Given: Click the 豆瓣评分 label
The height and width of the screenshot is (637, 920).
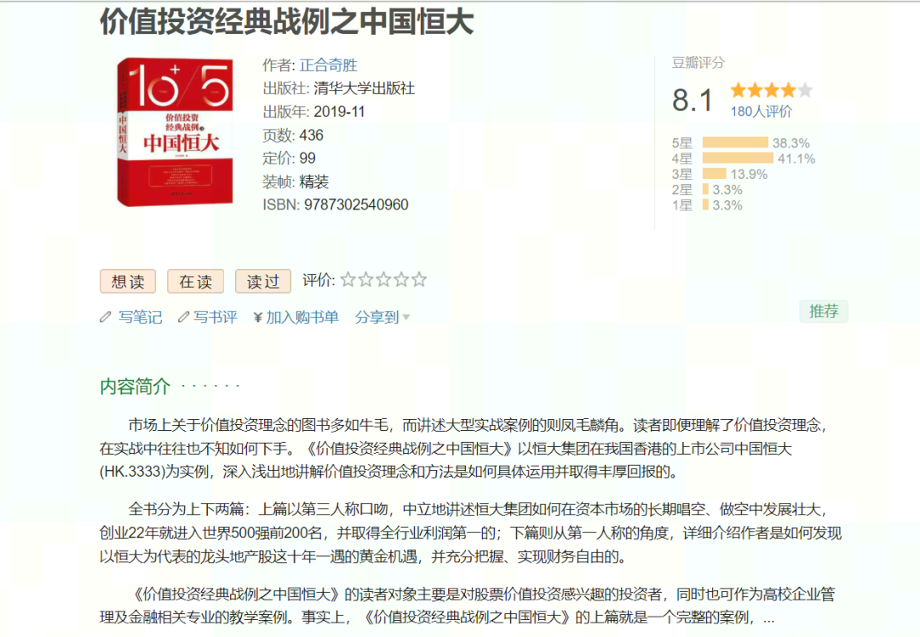Looking at the screenshot, I should tap(699, 63).
